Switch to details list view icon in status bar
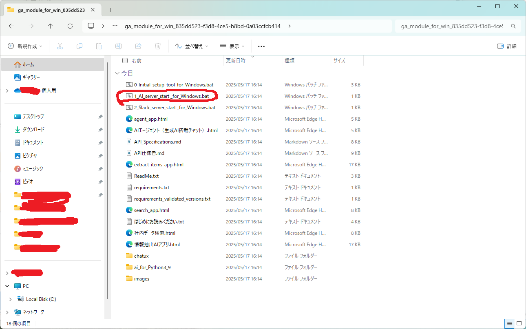This screenshot has width=526, height=329. (509, 324)
